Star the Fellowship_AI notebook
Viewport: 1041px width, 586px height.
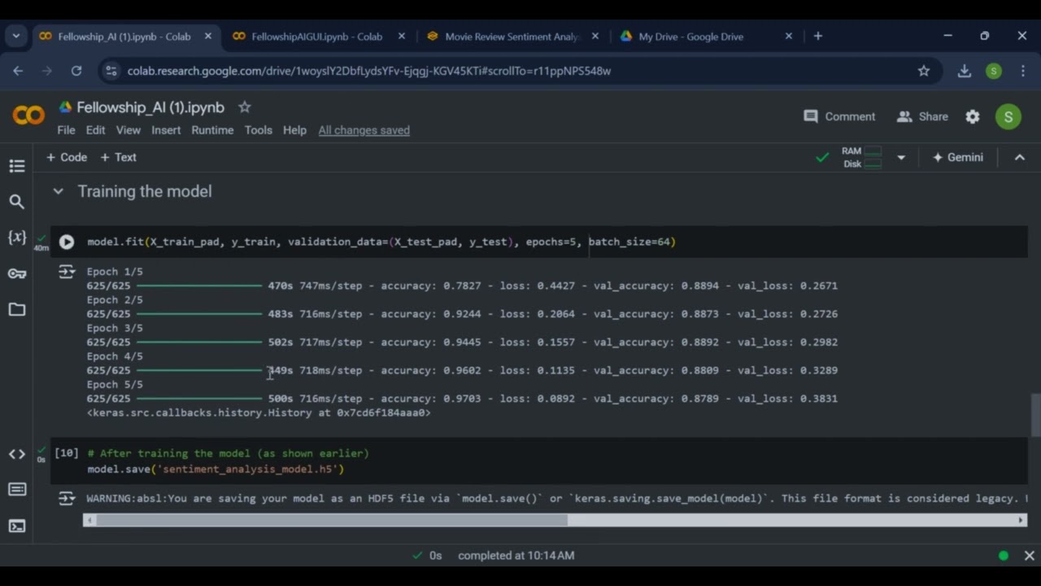(244, 107)
